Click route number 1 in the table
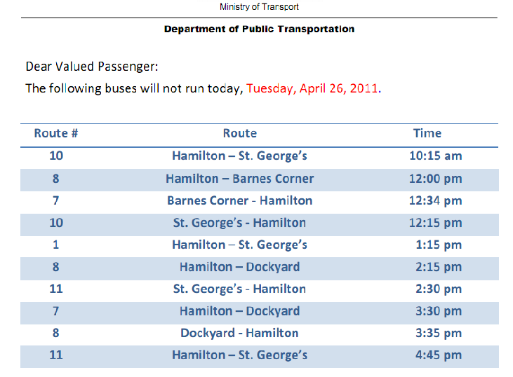513x377 pixels. (x=55, y=245)
